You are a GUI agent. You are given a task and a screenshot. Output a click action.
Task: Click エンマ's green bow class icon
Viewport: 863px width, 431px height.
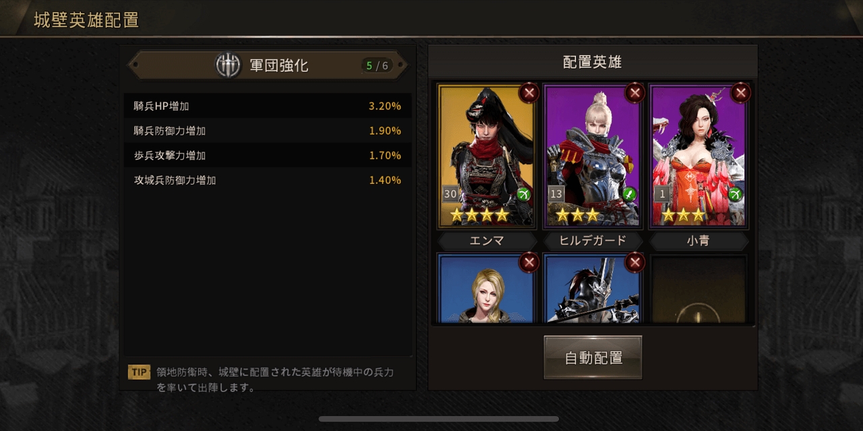coord(524,195)
